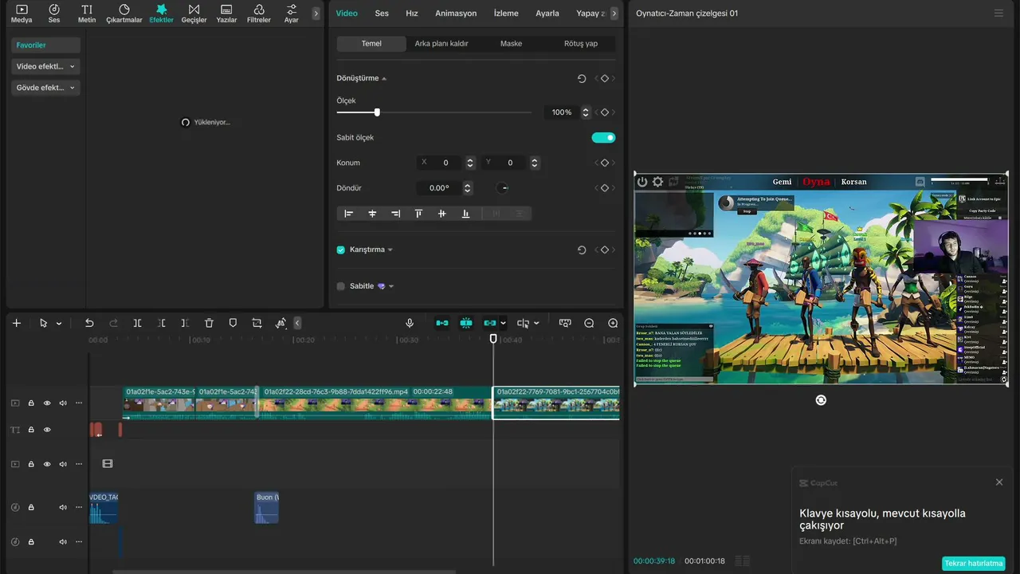Click the Ölçek slider handle

click(377, 112)
